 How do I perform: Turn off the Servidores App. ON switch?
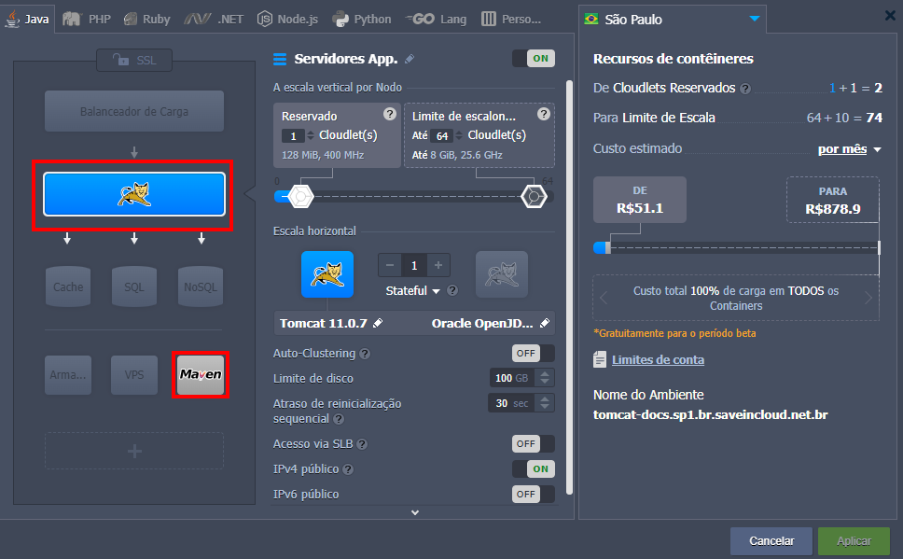pos(534,58)
